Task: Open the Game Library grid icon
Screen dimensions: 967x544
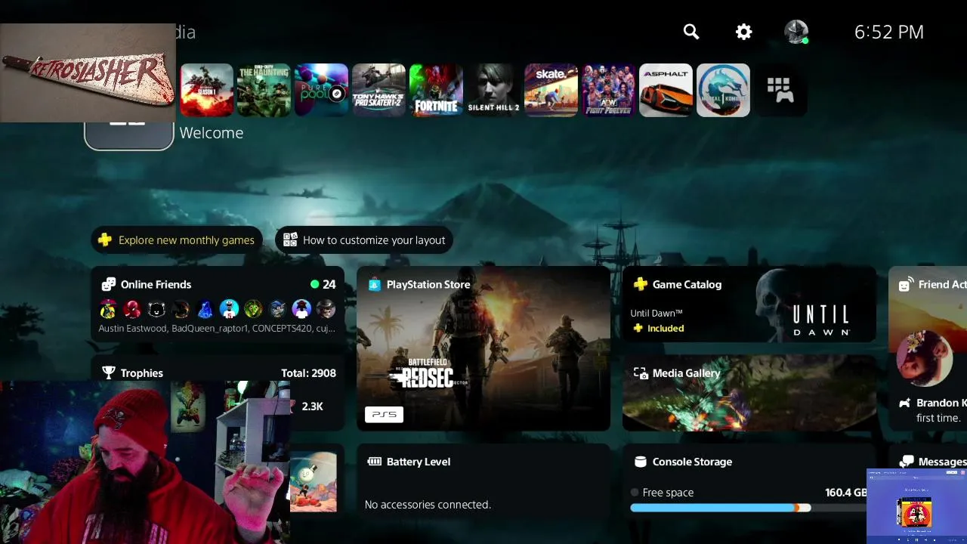Action: pos(780,90)
